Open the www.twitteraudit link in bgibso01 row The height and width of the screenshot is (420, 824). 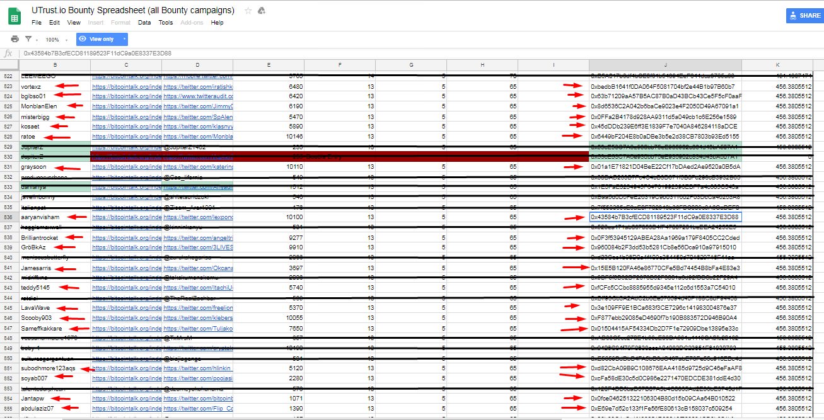pos(198,96)
